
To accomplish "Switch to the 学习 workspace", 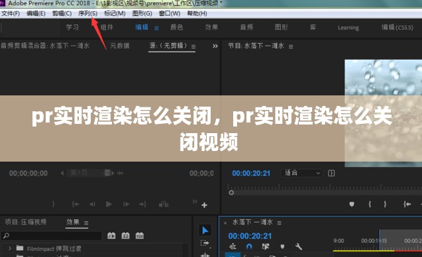I will [72, 27].
